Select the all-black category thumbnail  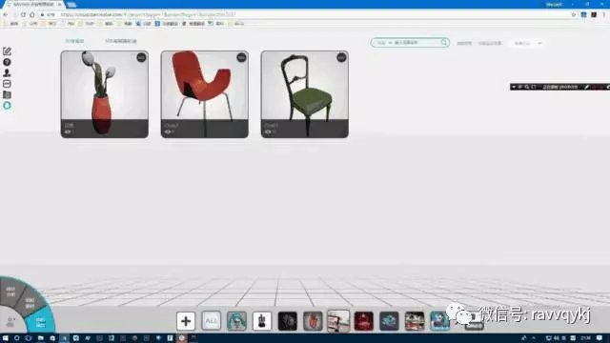(288, 321)
